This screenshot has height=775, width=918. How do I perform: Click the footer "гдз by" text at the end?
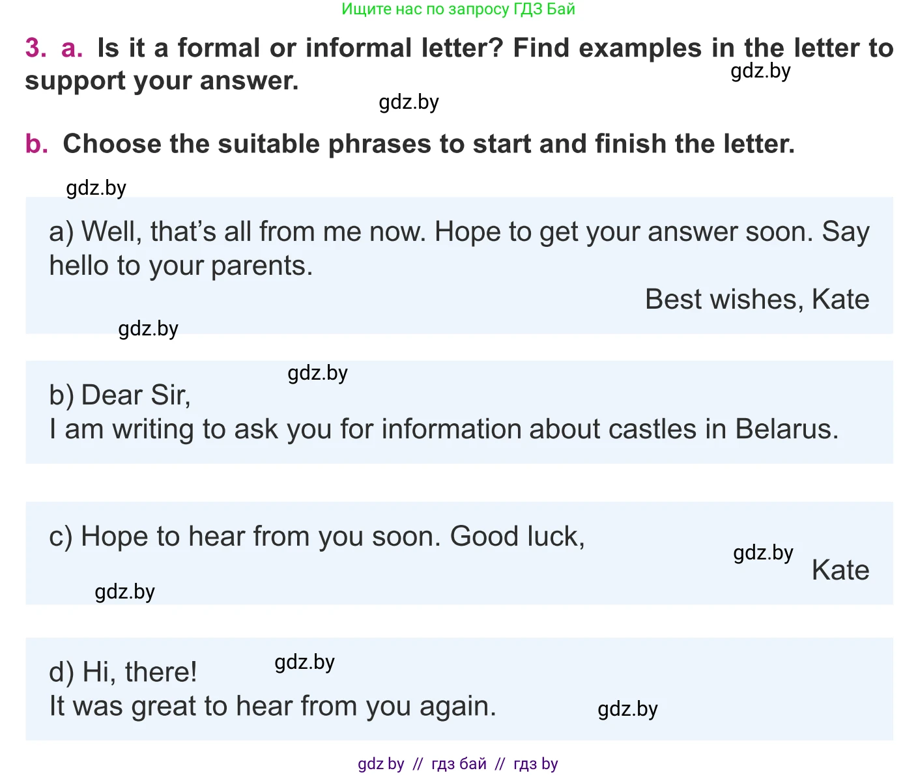536,764
